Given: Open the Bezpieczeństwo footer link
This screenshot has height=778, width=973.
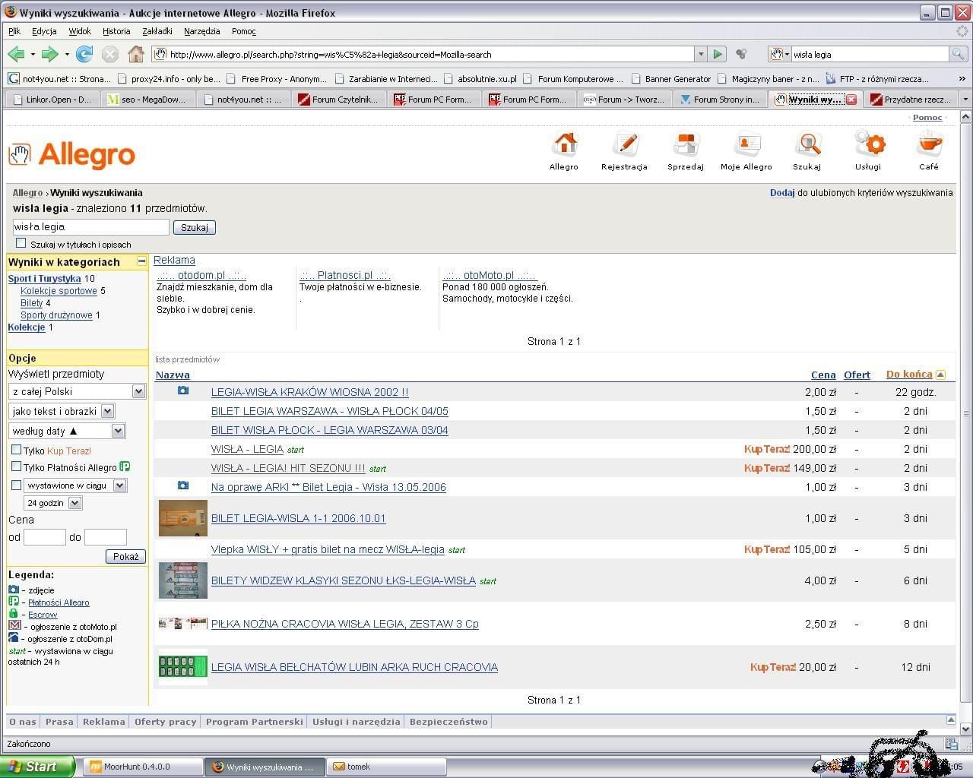Looking at the screenshot, I should point(448,722).
